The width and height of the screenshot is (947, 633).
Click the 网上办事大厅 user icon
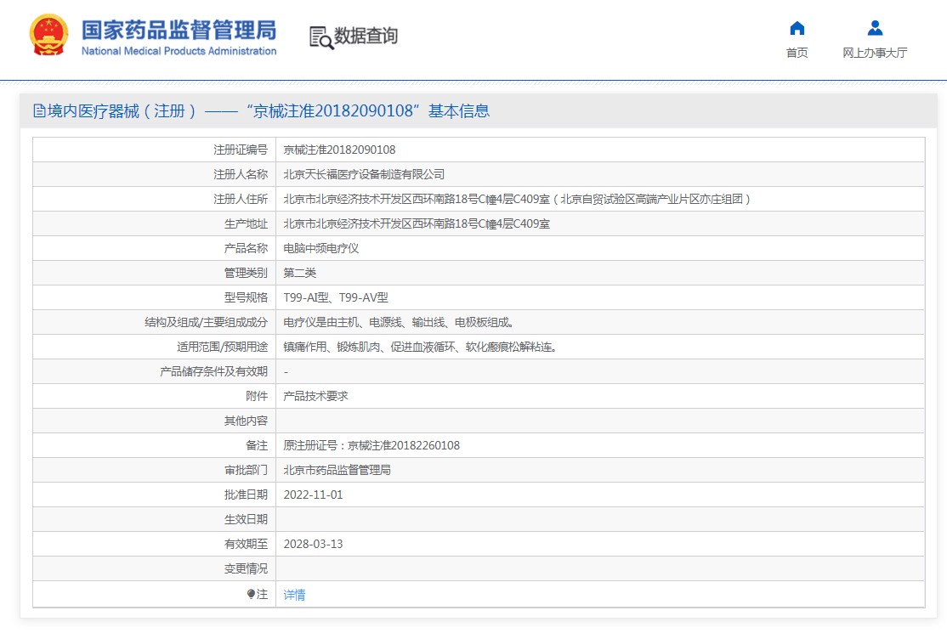tap(875, 28)
